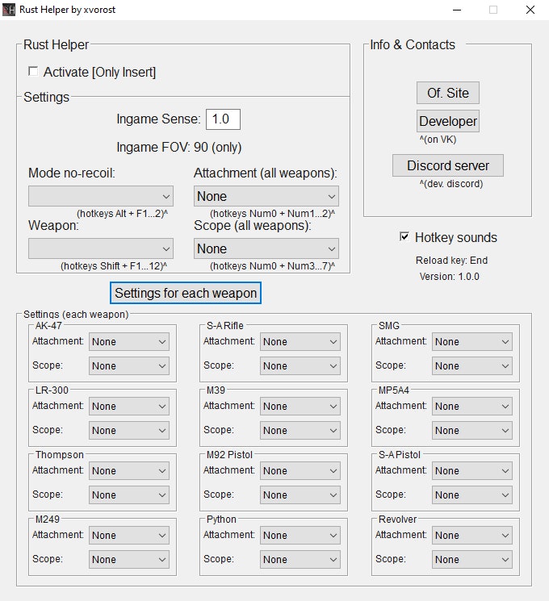Screen dimensions: 549x601
Task: Expand the Thompson Attachment dropdown
Action: click(129, 470)
